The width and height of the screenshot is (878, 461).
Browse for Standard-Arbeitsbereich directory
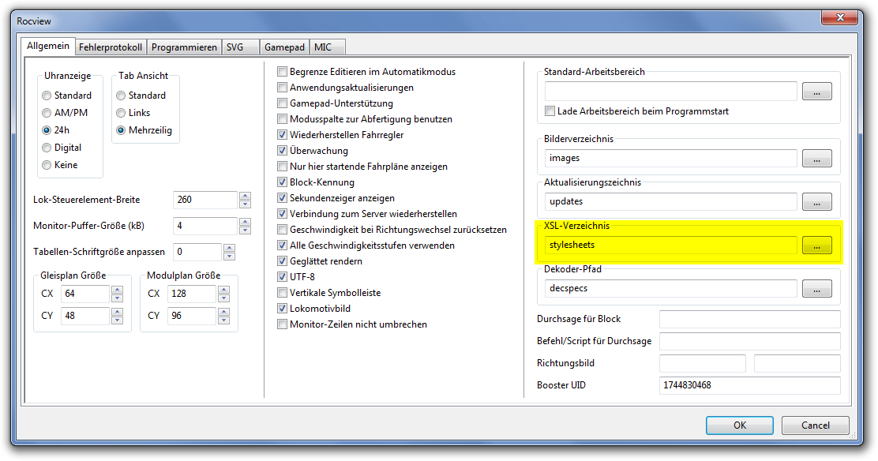click(x=816, y=92)
